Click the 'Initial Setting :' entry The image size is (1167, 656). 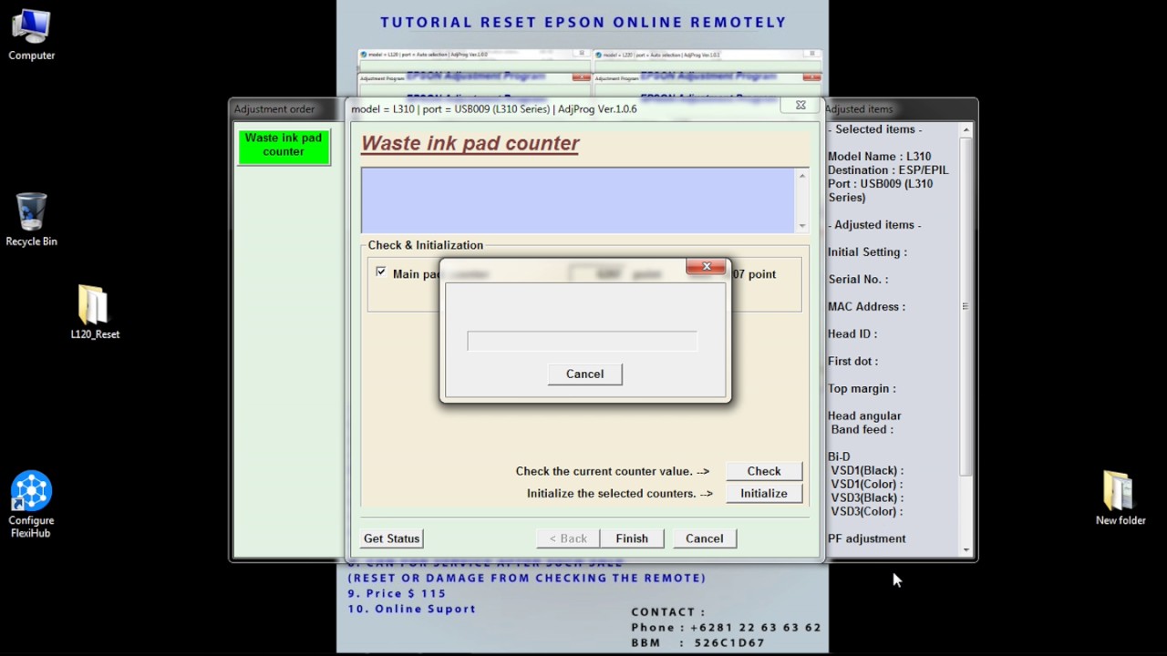click(867, 252)
